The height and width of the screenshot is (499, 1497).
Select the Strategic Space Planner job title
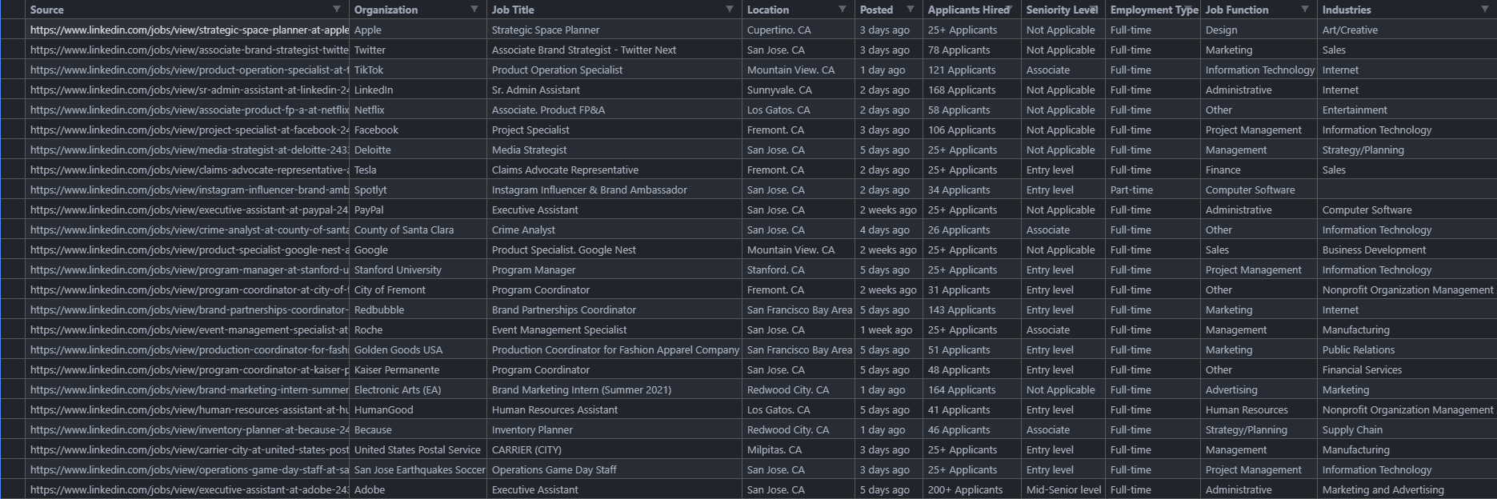(x=614, y=30)
